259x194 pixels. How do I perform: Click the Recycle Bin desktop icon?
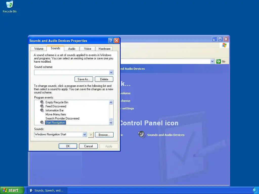click(x=10, y=7)
